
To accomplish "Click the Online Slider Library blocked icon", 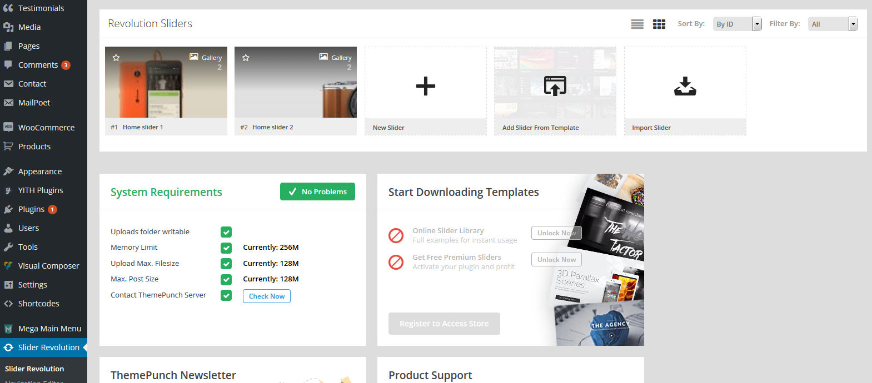I will tap(396, 235).
